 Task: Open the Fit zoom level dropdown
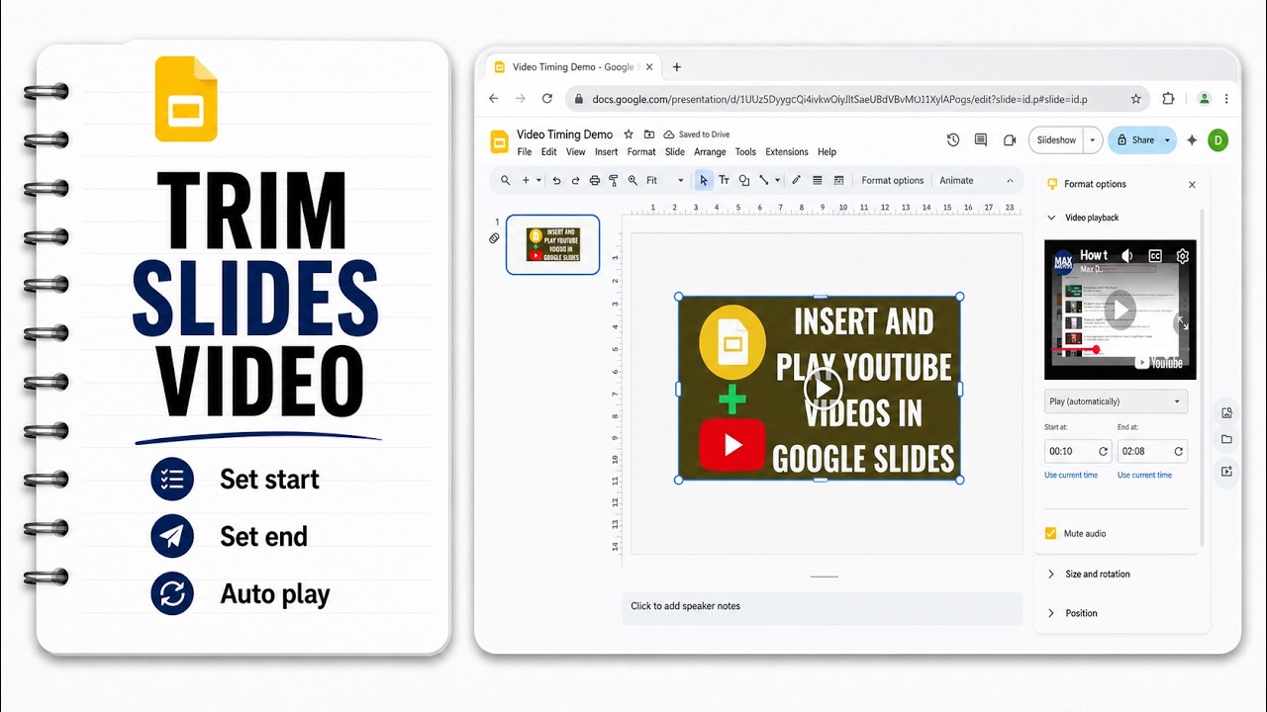tap(665, 180)
